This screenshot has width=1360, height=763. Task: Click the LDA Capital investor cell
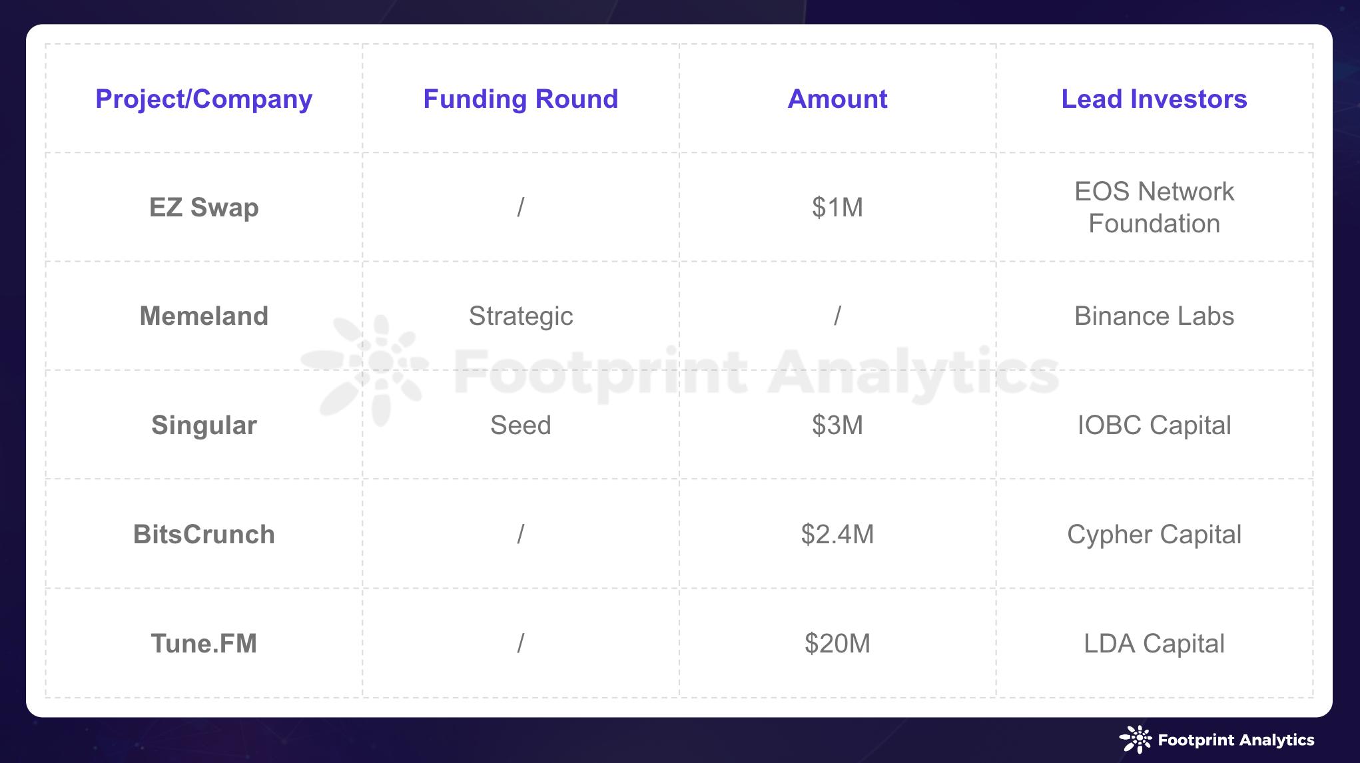[x=1154, y=644]
